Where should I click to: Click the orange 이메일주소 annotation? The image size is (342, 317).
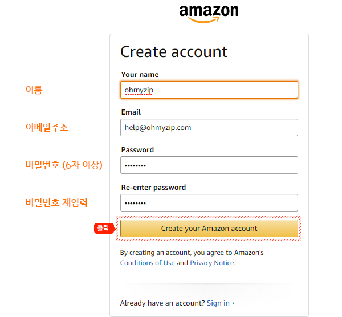(47, 128)
